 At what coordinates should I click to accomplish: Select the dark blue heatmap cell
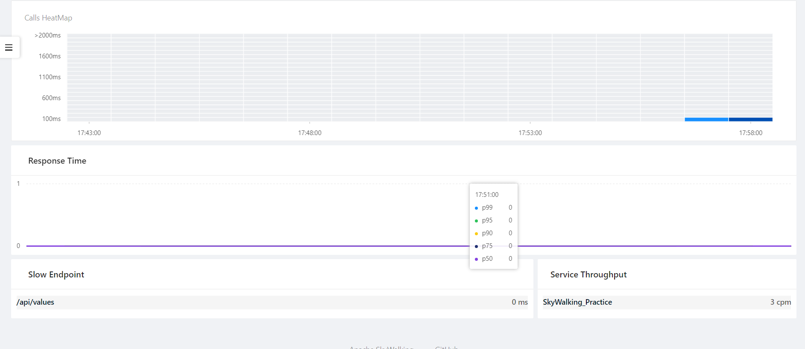pos(751,119)
